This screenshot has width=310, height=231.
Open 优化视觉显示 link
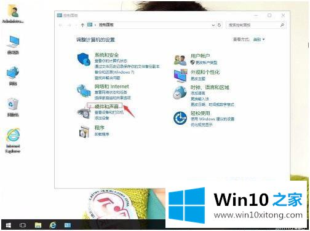tap(202, 125)
